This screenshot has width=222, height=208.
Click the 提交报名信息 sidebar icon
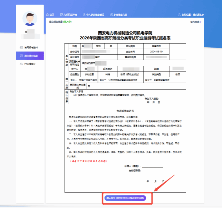21,56
